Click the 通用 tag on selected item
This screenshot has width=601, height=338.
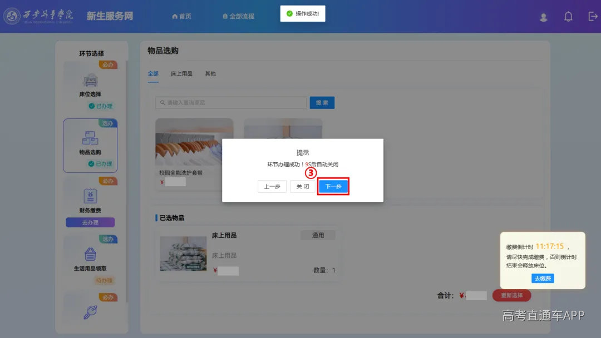[x=318, y=235]
